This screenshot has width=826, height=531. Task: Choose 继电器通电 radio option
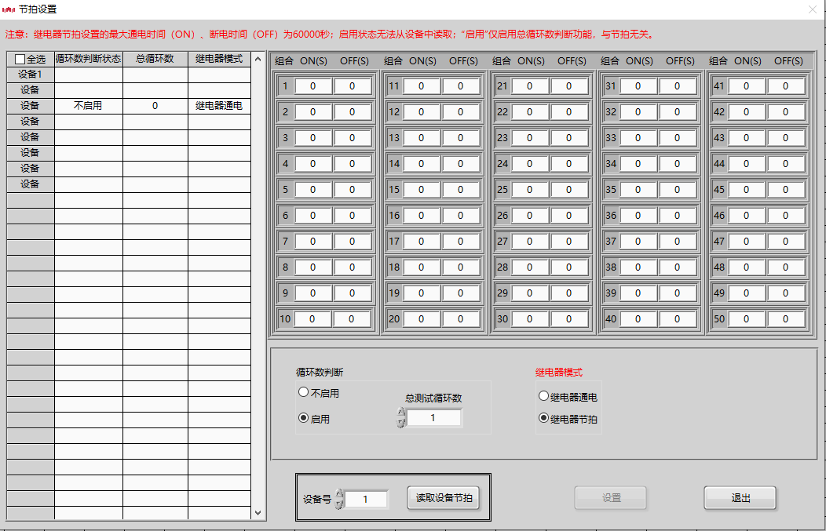point(543,396)
